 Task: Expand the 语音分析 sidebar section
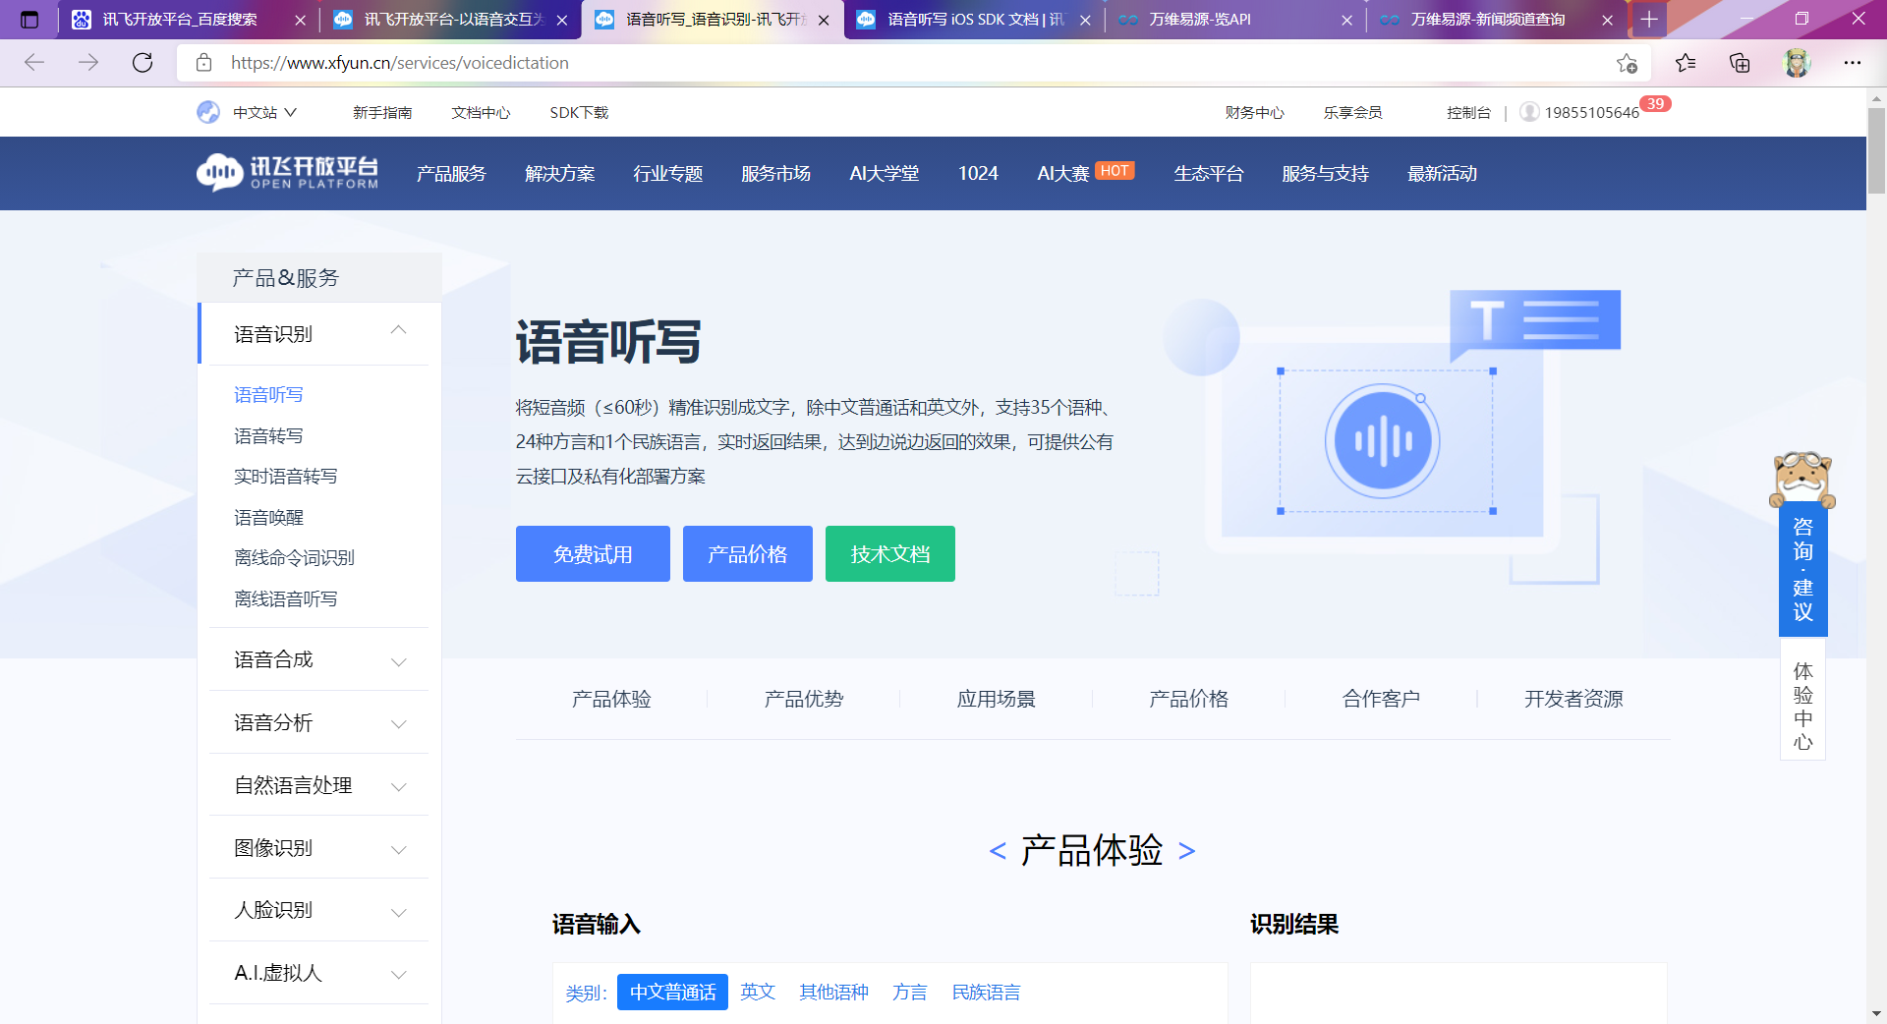point(398,724)
